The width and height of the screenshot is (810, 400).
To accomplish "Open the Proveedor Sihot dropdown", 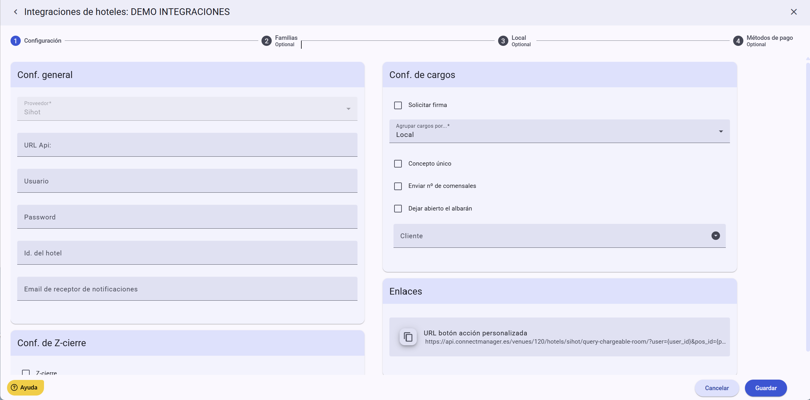I will click(x=187, y=109).
